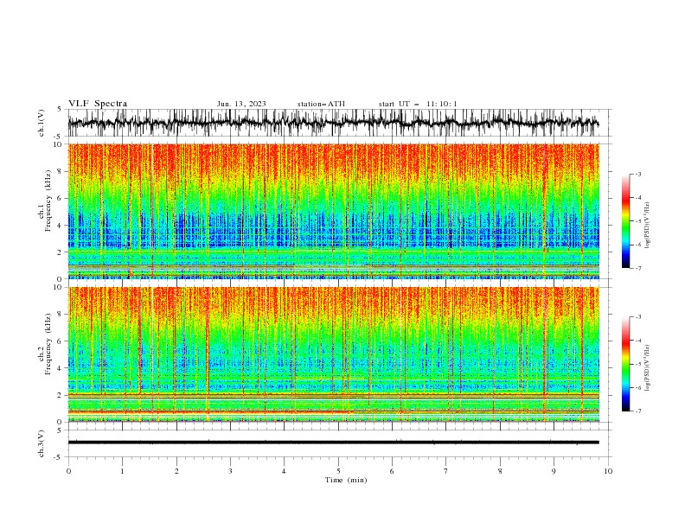Click the '-7' label on ch.2 color bar
The image size is (685, 529).
click(x=637, y=411)
